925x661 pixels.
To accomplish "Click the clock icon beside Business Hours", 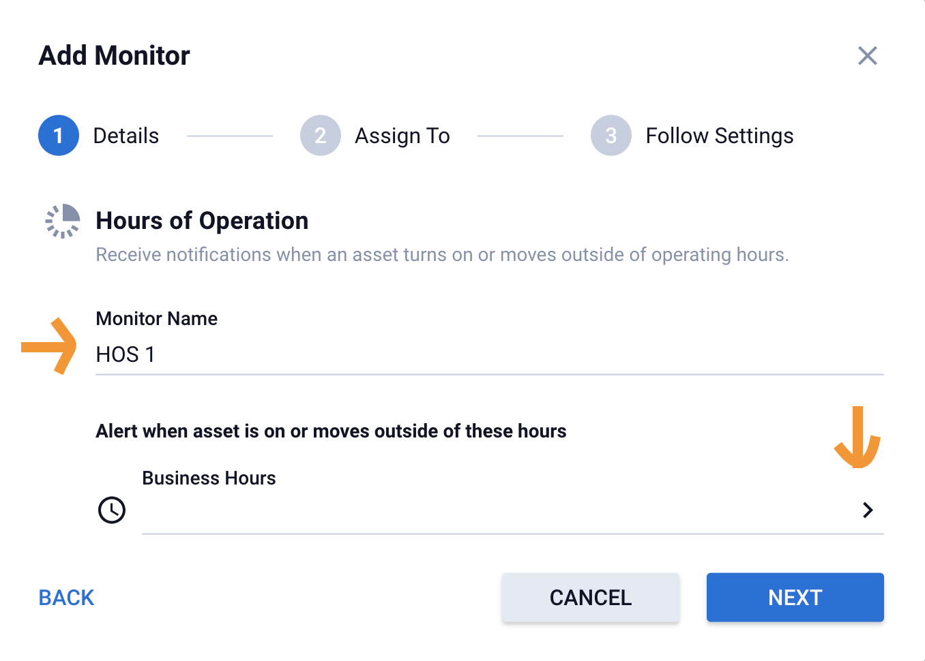I will 112,510.
